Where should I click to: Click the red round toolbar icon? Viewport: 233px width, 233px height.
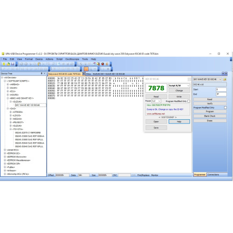tap(103, 64)
